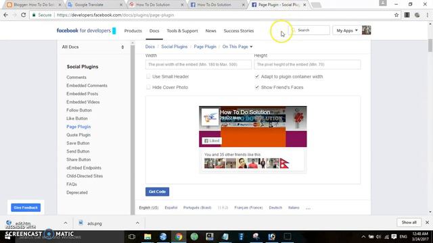
Task: Click the Liked button in page preview
Action: pyautogui.click(x=212, y=141)
